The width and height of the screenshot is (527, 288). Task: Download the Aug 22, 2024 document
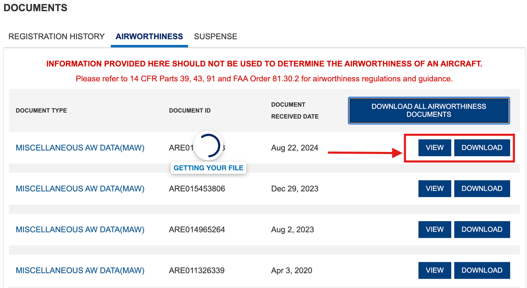tap(482, 148)
